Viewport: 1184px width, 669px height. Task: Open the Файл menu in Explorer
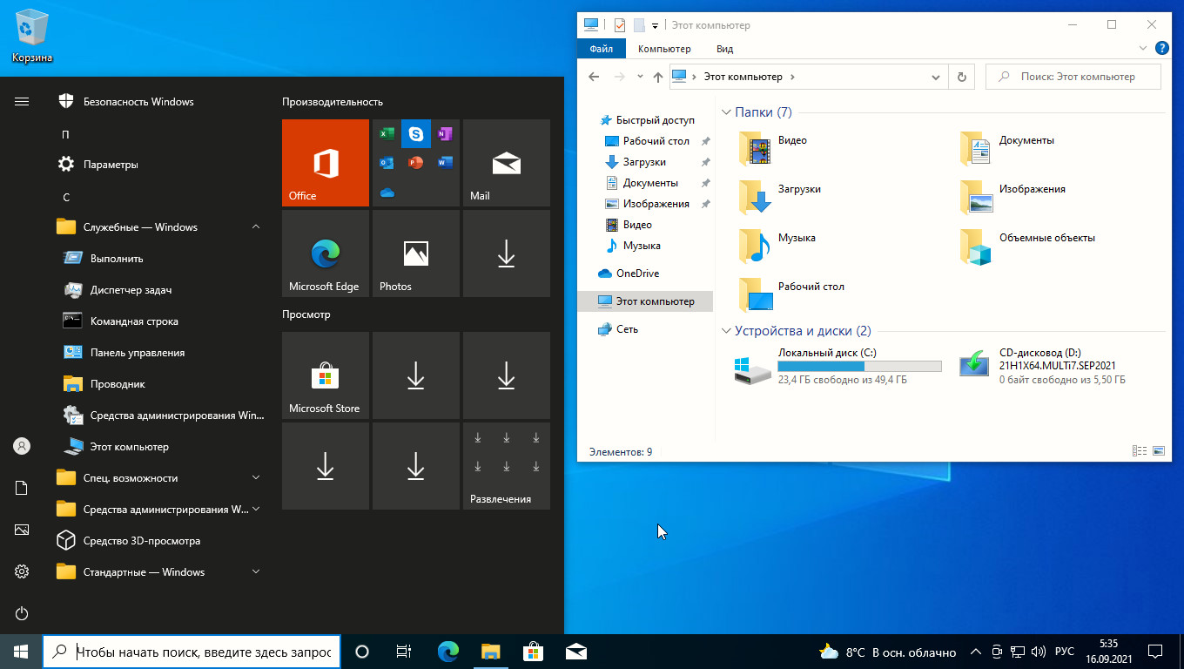tap(601, 49)
